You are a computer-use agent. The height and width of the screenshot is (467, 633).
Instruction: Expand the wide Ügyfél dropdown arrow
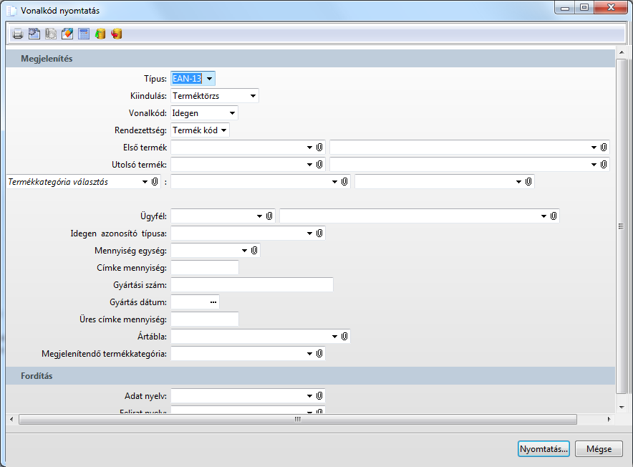(543, 216)
